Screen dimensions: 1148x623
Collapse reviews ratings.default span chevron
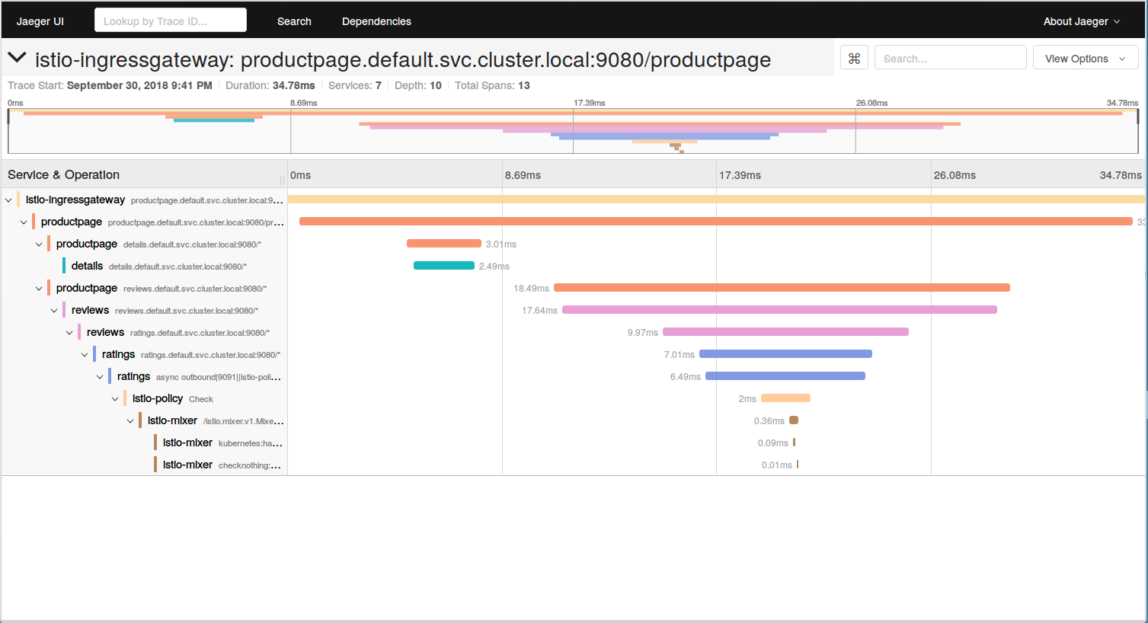(69, 333)
